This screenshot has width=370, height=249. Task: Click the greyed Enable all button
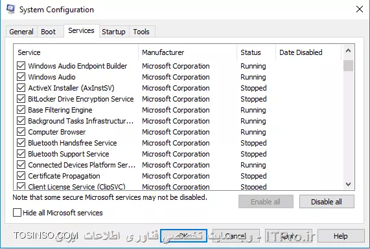[x=266, y=202]
